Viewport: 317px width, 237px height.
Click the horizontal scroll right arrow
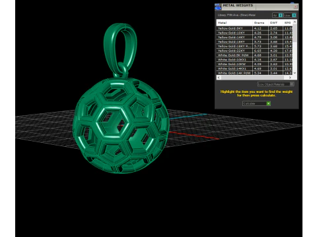click(290, 78)
